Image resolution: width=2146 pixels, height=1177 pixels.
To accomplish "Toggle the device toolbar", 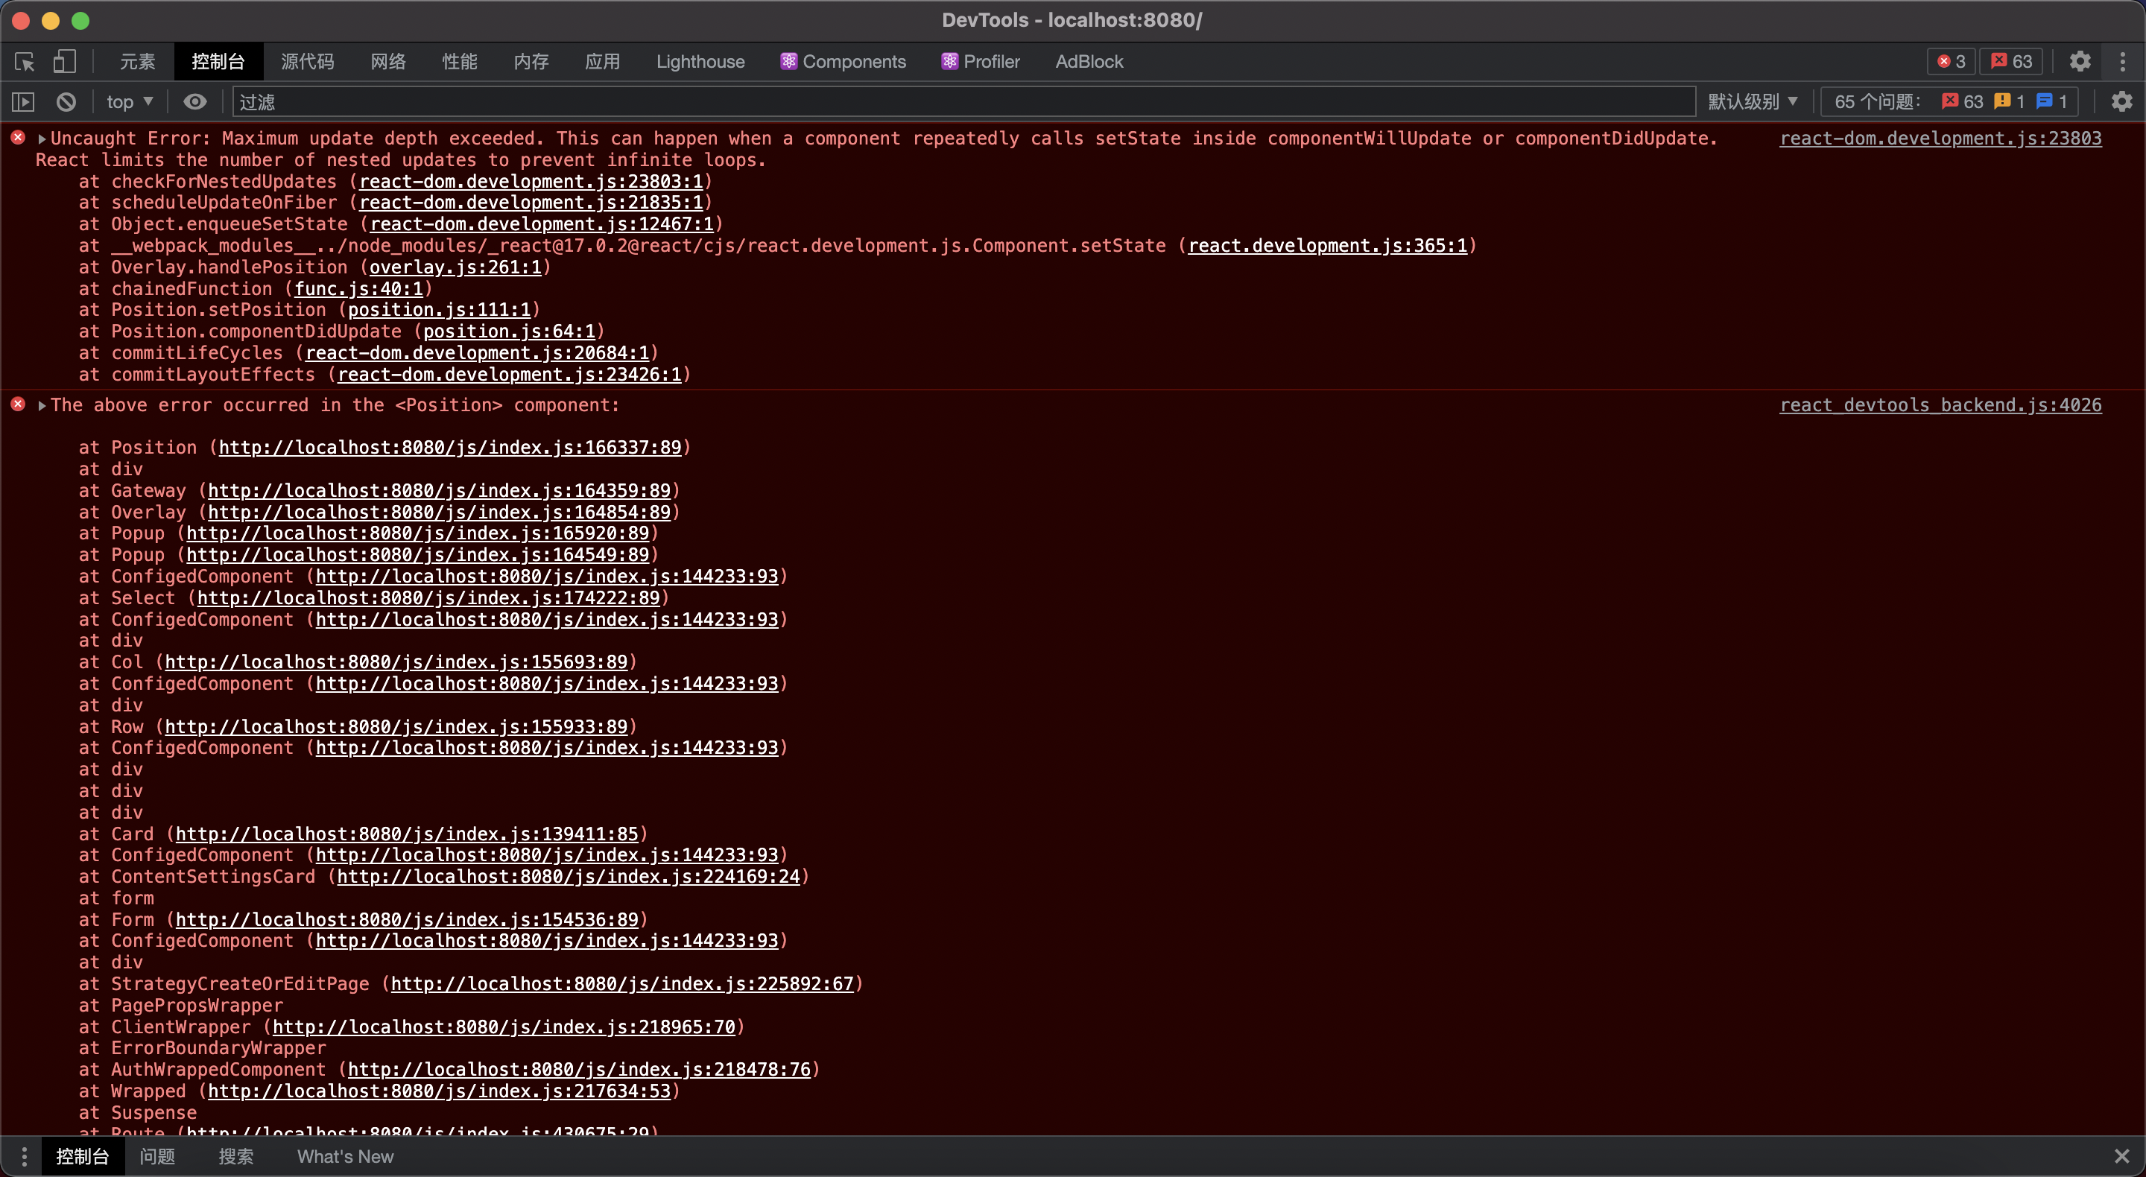I will (66, 61).
